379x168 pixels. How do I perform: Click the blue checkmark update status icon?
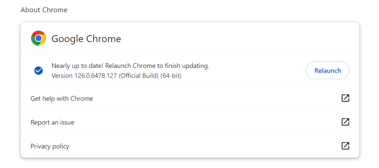pyautogui.click(x=38, y=71)
